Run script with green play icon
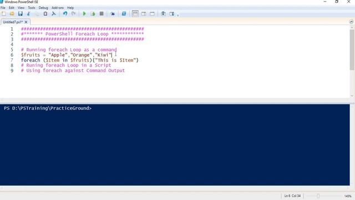This screenshot has height=200, width=355. [x=84, y=14]
